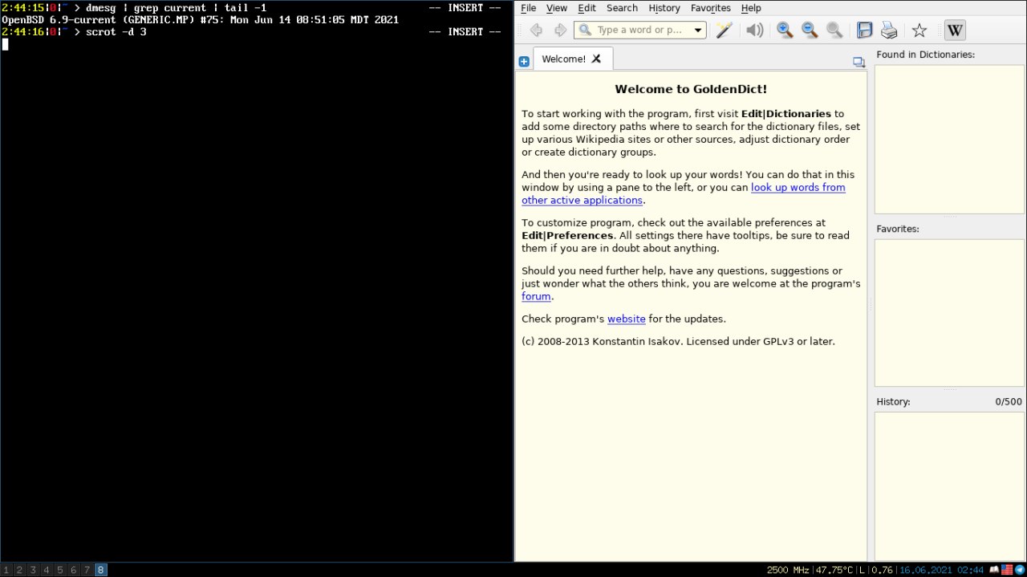1027x577 pixels.
Task: Switch to workspace 7 in status bar
Action: tap(87, 570)
